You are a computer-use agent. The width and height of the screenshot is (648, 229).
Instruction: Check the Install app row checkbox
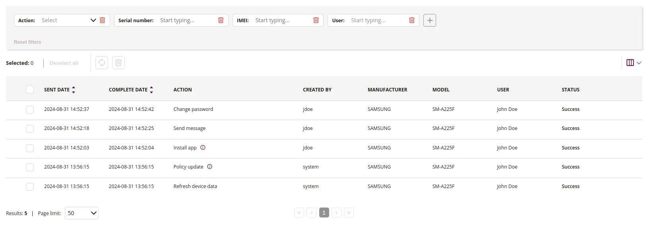pos(30,148)
